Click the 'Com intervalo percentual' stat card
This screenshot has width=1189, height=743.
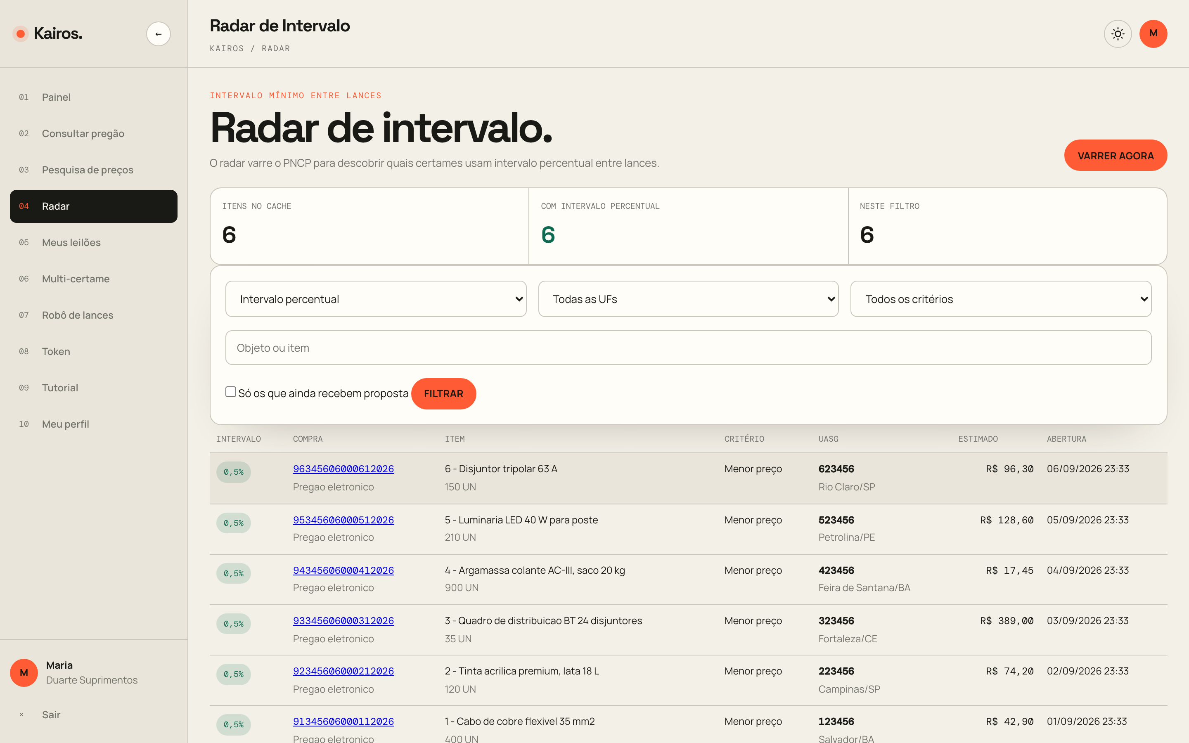coord(688,226)
